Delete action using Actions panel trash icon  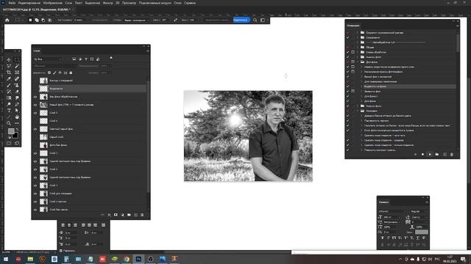click(x=452, y=155)
